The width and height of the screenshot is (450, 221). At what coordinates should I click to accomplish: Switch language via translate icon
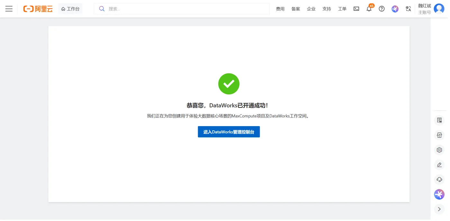408,9
